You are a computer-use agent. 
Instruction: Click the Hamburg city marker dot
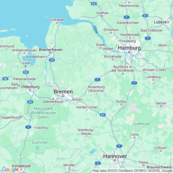(129, 52)
